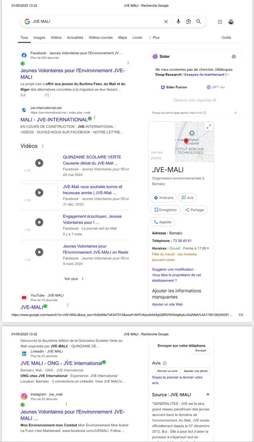Click the flag icon beside Source : JVE-MALI
The width and height of the screenshot is (254, 442).
point(208,395)
